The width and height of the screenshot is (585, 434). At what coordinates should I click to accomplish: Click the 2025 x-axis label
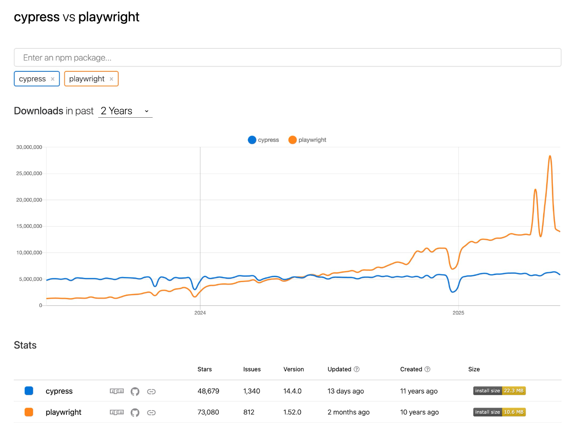[458, 313]
